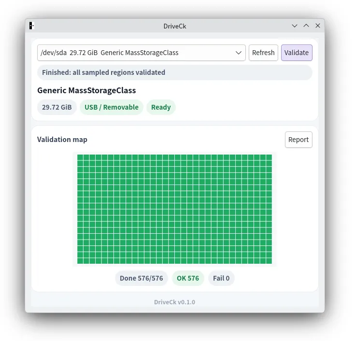Click the OK 576 counter
Screen dimensions: 355x341
(188, 278)
